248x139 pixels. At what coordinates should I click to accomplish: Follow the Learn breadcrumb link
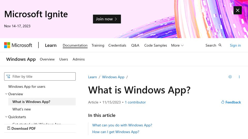(x=92, y=77)
